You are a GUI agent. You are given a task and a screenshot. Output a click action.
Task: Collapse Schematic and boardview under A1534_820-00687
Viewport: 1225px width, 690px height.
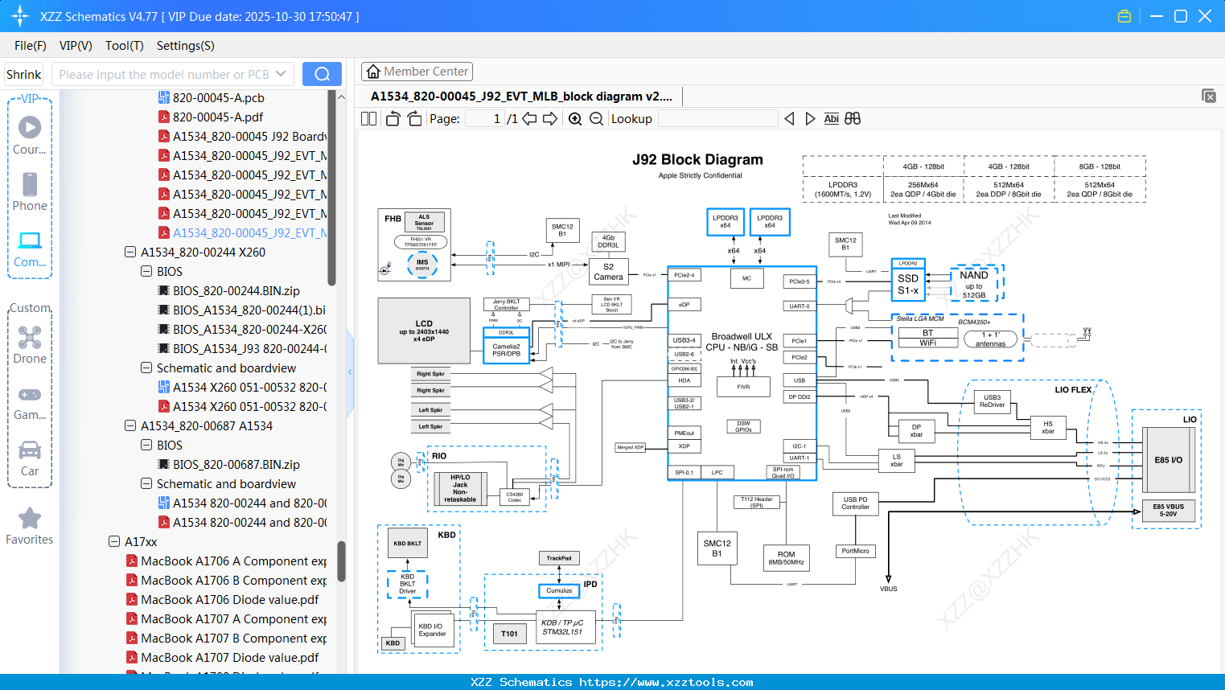(x=146, y=484)
